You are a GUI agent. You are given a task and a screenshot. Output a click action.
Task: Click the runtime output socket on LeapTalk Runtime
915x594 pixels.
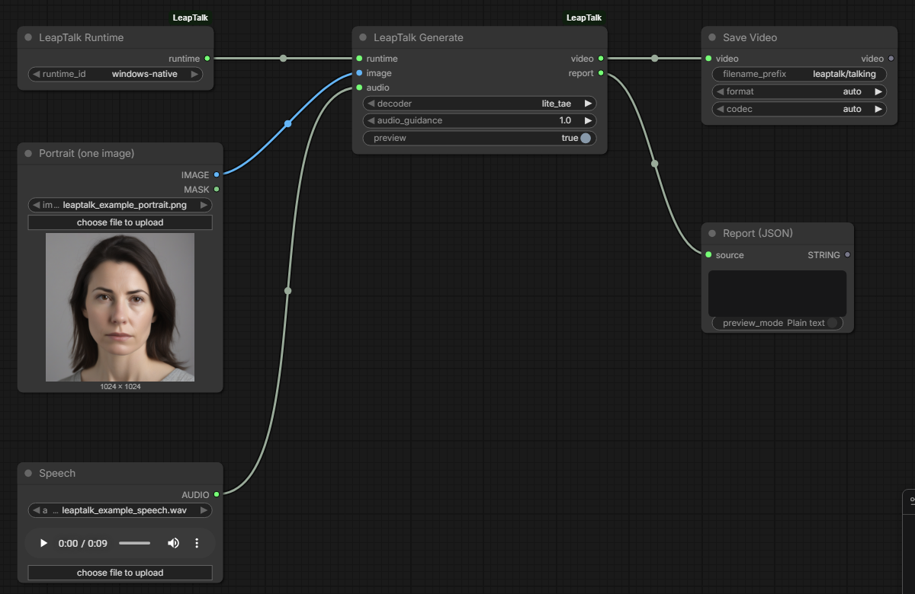207,59
